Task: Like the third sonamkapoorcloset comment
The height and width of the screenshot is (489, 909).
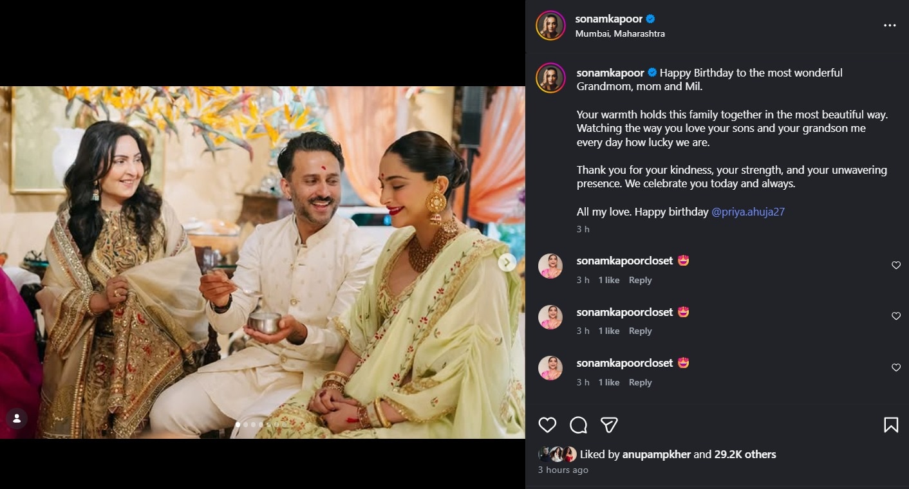Action: click(x=895, y=367)
